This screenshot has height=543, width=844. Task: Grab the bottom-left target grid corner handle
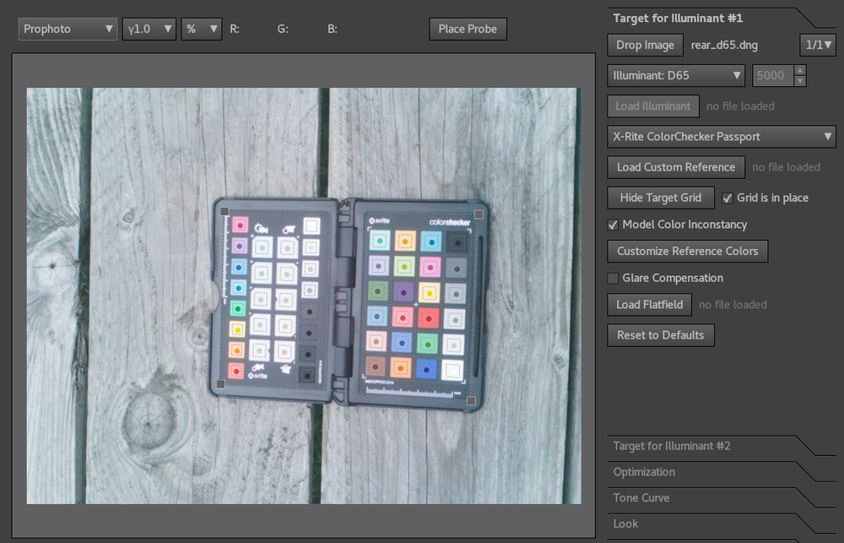pyautogui.click(x=220, y=384)
